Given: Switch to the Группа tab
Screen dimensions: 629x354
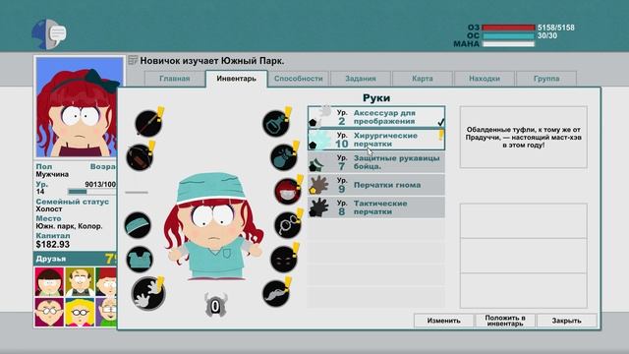Looking at the screenshot, I should (546, 79).
